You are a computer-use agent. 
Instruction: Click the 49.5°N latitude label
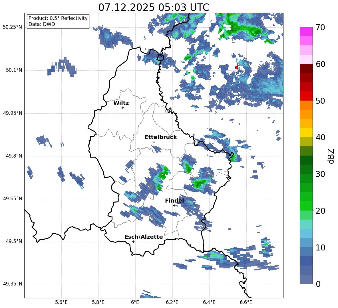[14, 241]
